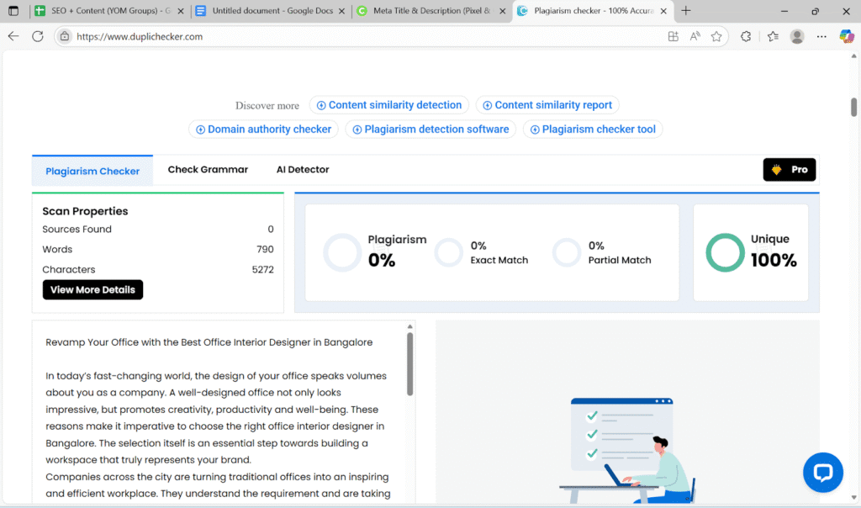861x508 pixels.
Task: Click the browser profile avatar
Action: (x=797, y=36)
